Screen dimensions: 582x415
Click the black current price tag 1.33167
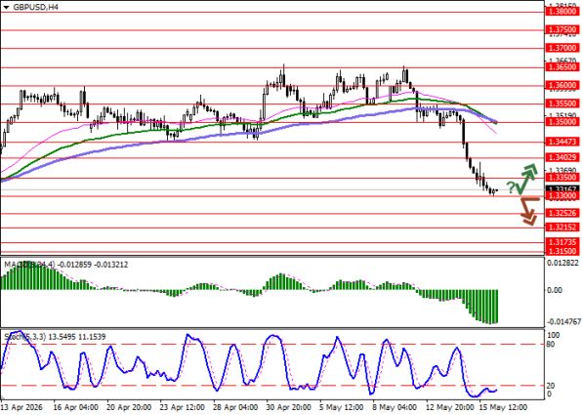tap(562, 188)
